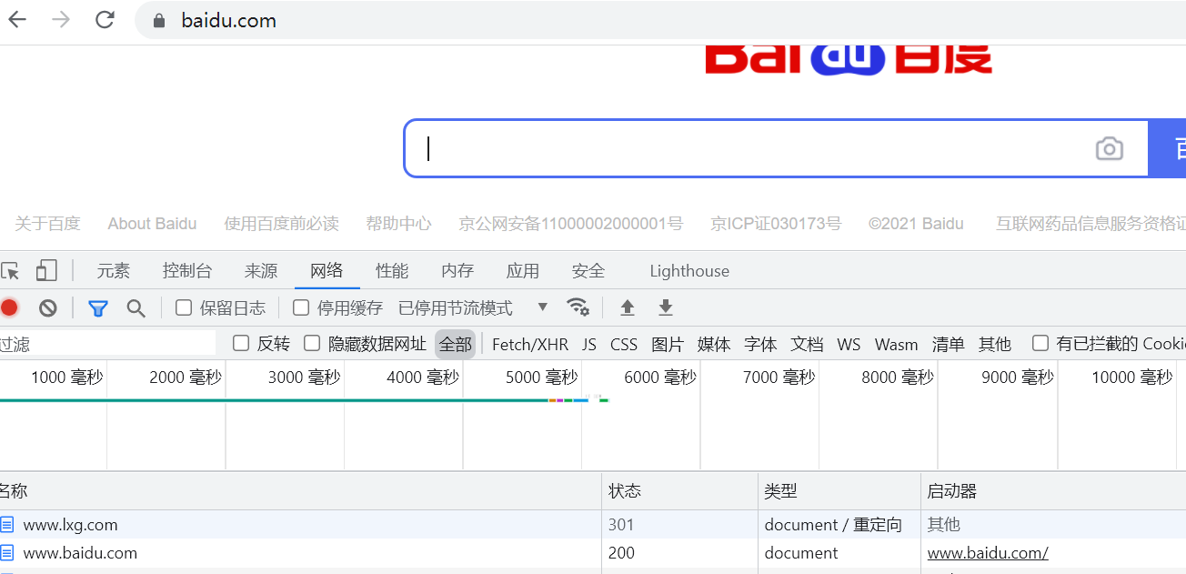Filter requests by 字体

760,344
